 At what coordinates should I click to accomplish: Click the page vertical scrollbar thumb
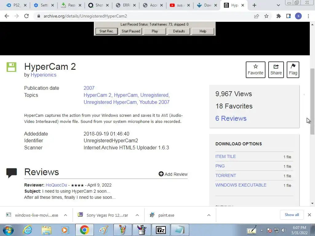pos(312,101)
